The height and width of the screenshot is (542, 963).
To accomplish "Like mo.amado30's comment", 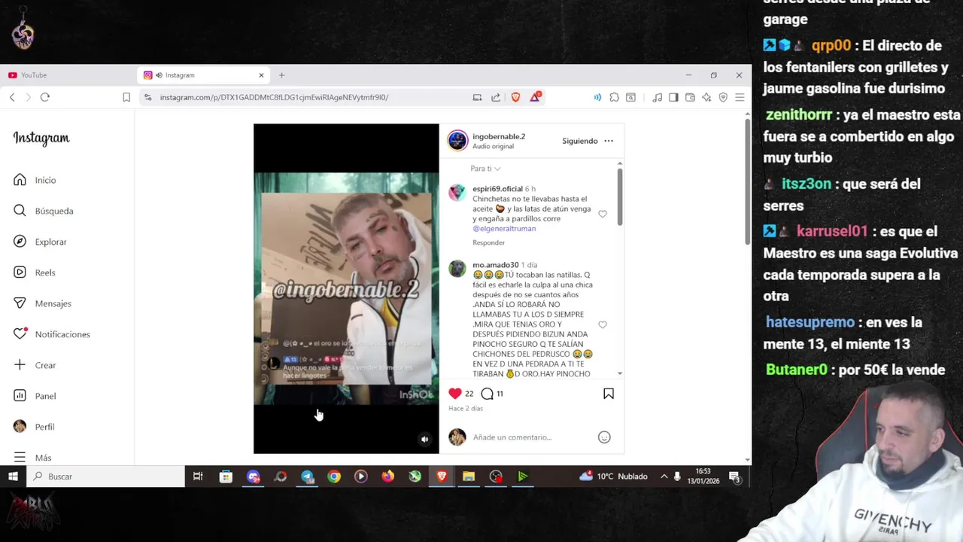I will coord(603,324).
